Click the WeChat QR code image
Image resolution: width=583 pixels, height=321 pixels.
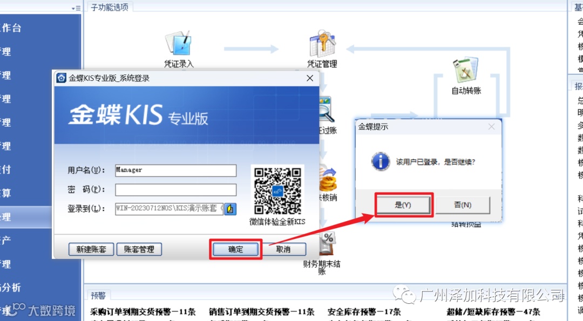[x=277, y=190]
